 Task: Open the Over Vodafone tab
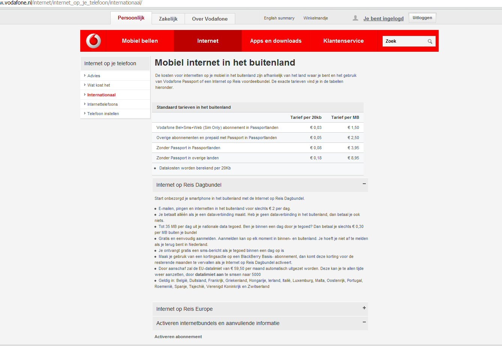[210, 19]
